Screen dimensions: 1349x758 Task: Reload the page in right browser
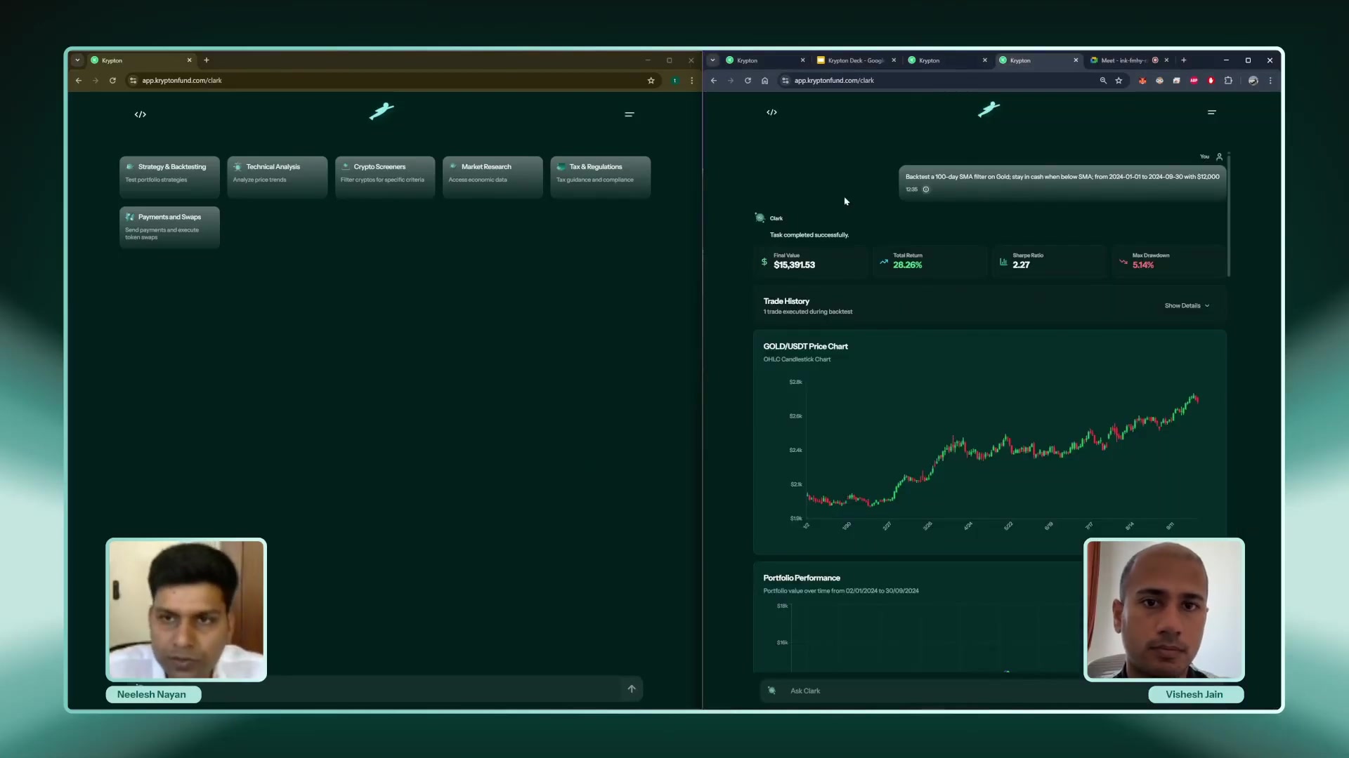pyautogui.click(x=748, y=81)
